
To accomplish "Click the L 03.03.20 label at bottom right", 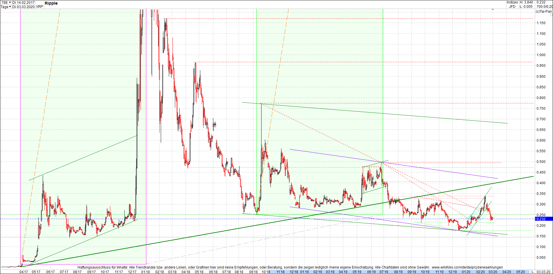I will [544, 272].
